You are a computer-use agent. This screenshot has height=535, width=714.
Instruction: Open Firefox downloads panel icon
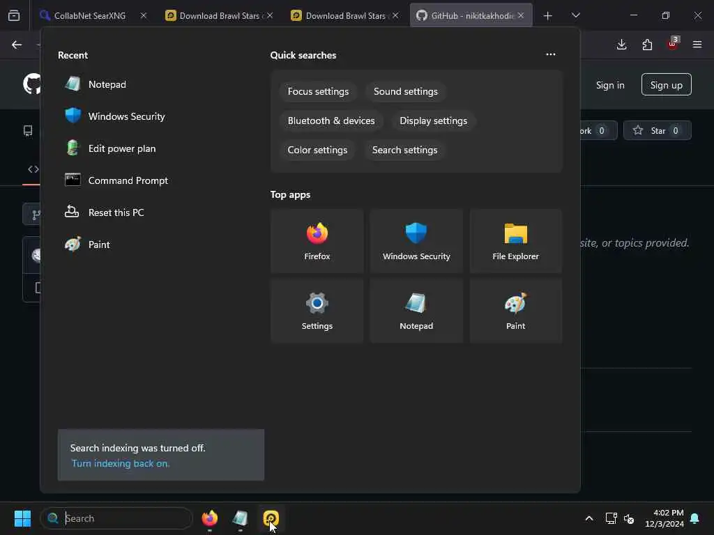621,45
